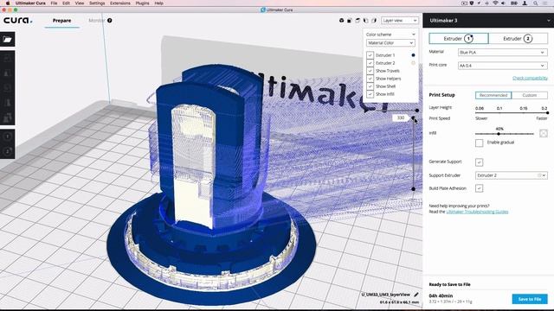Click the Monitor help question mark icon
554x311 pixels.
point(110,21)
